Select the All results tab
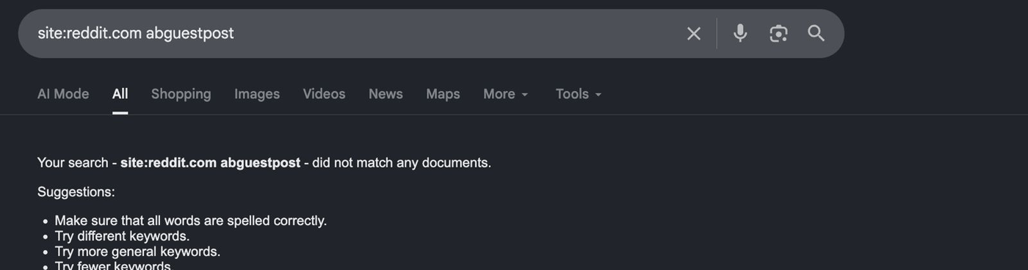1028x270 pixels. tap(120, 94)
